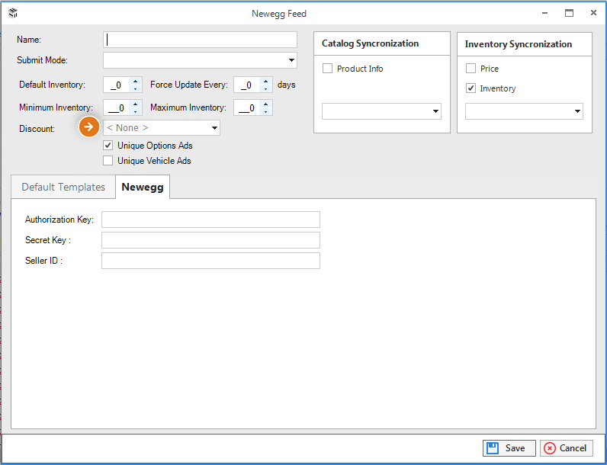Enable Unique Vehicle Ads checkbox

108,161
